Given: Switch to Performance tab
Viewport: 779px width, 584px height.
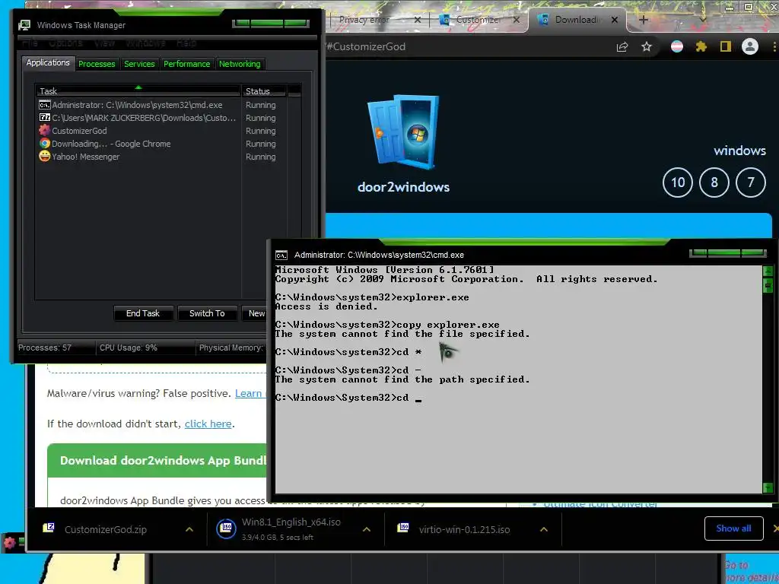Looking at the screenshot, I should click(x=187, y=64).
